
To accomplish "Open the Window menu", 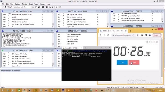I will [42, 4].
